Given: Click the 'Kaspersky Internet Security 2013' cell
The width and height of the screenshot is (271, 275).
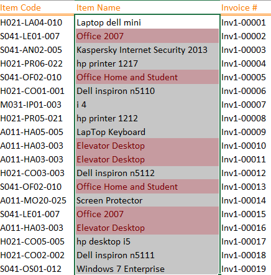Looking at the screenshot, I should [147, 50].
